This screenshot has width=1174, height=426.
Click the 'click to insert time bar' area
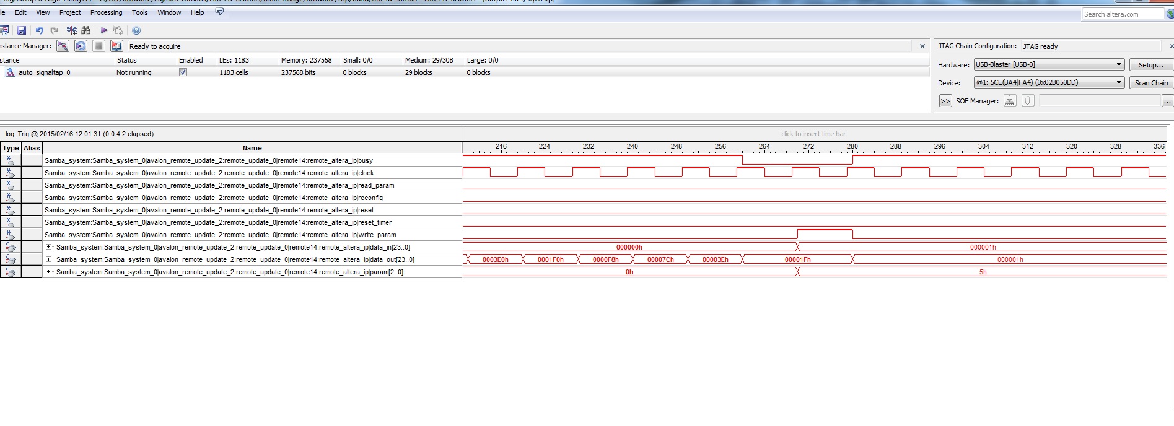pyautogui.click(x=813, y=134)
